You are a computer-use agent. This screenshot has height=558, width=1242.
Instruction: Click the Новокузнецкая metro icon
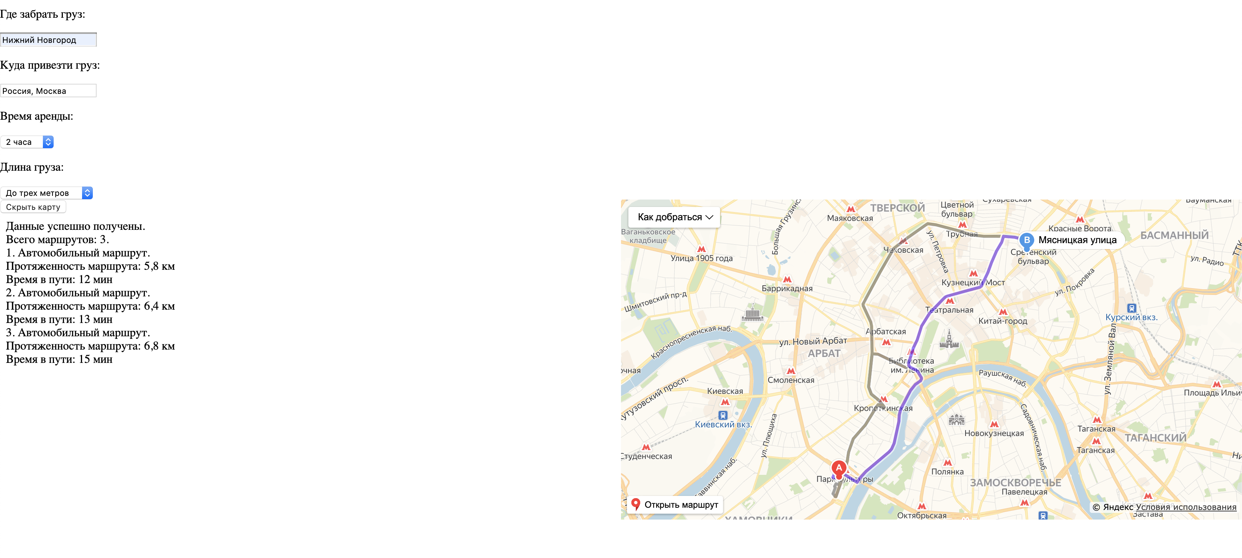tap(994, 425)
